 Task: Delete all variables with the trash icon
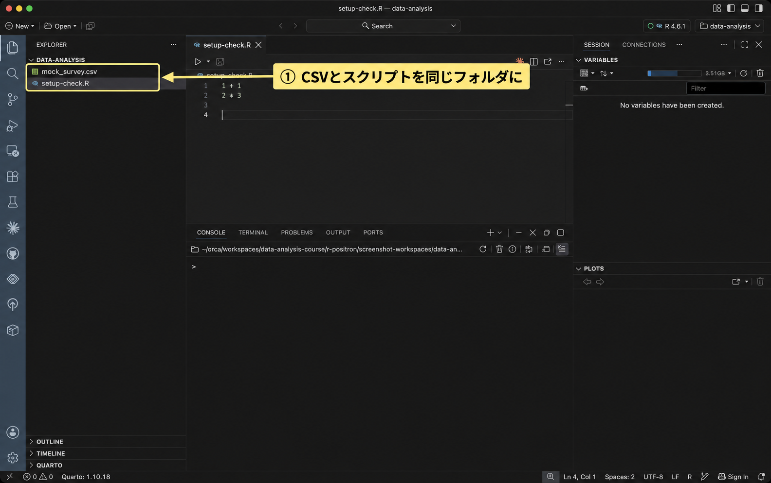pyautogui.click(x=760, y=73)
